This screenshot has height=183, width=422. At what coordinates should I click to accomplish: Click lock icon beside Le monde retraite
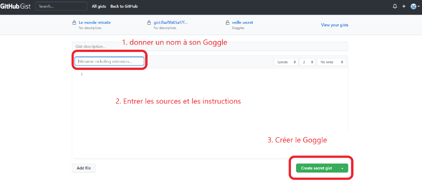(74, 23)
